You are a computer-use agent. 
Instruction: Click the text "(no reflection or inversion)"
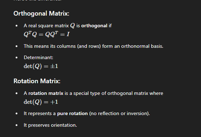(x=119, y=114)
